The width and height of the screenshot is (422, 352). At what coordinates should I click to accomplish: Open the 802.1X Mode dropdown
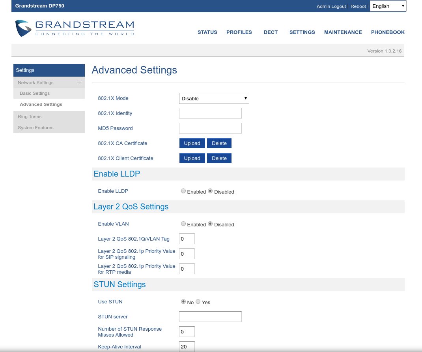click(x=214, y=98)
